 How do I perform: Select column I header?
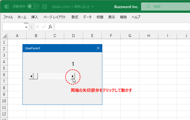(168, 36)
